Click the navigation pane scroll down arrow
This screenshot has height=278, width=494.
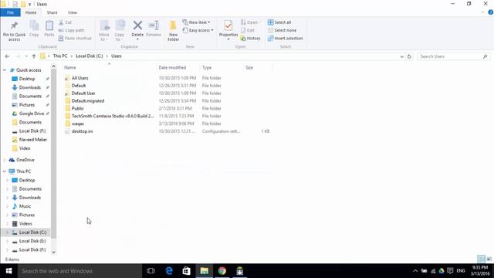pos(53,252)
